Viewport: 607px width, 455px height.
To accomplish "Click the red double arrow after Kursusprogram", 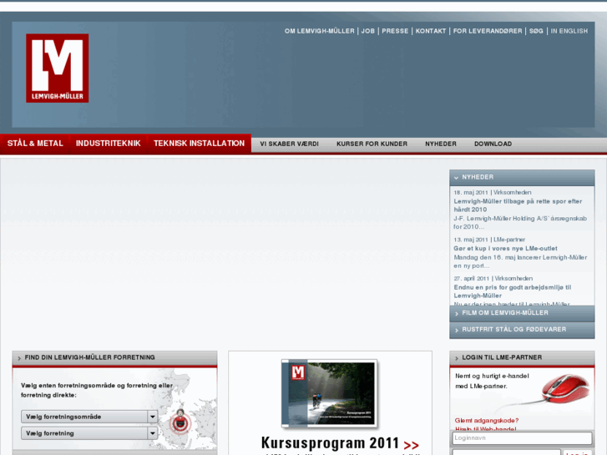I will (x=411, y=445).
